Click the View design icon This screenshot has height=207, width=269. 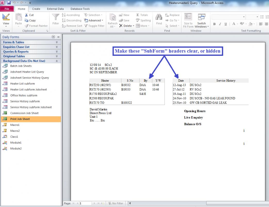pos(6,17)
